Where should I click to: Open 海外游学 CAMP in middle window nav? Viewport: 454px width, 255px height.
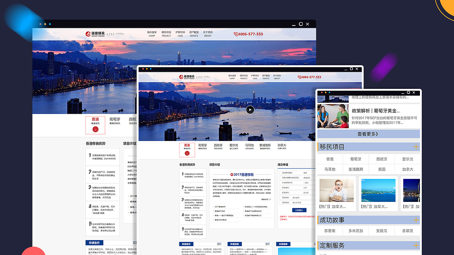click(232, 76)
